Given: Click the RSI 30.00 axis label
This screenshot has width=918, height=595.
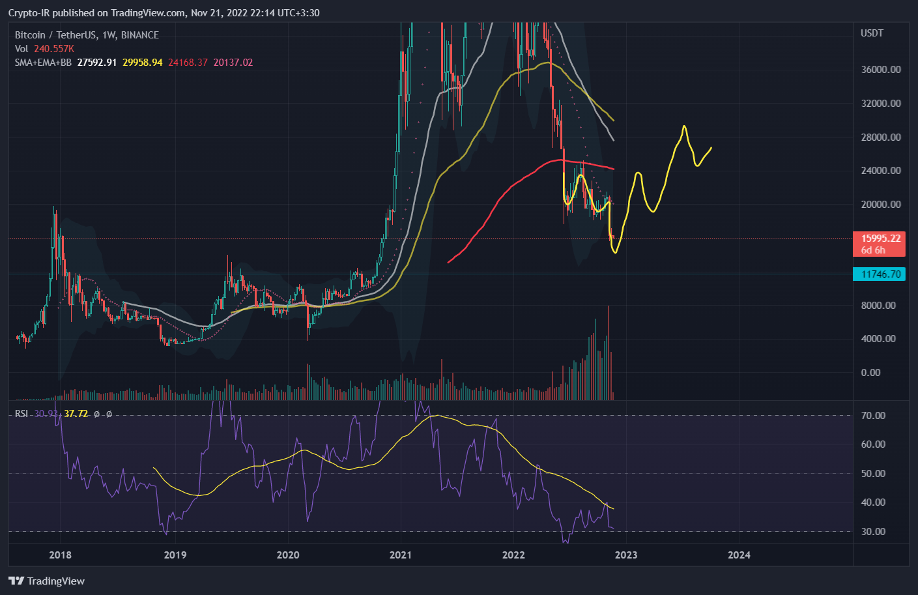Looking at the screenshot, I should [873, 532].
